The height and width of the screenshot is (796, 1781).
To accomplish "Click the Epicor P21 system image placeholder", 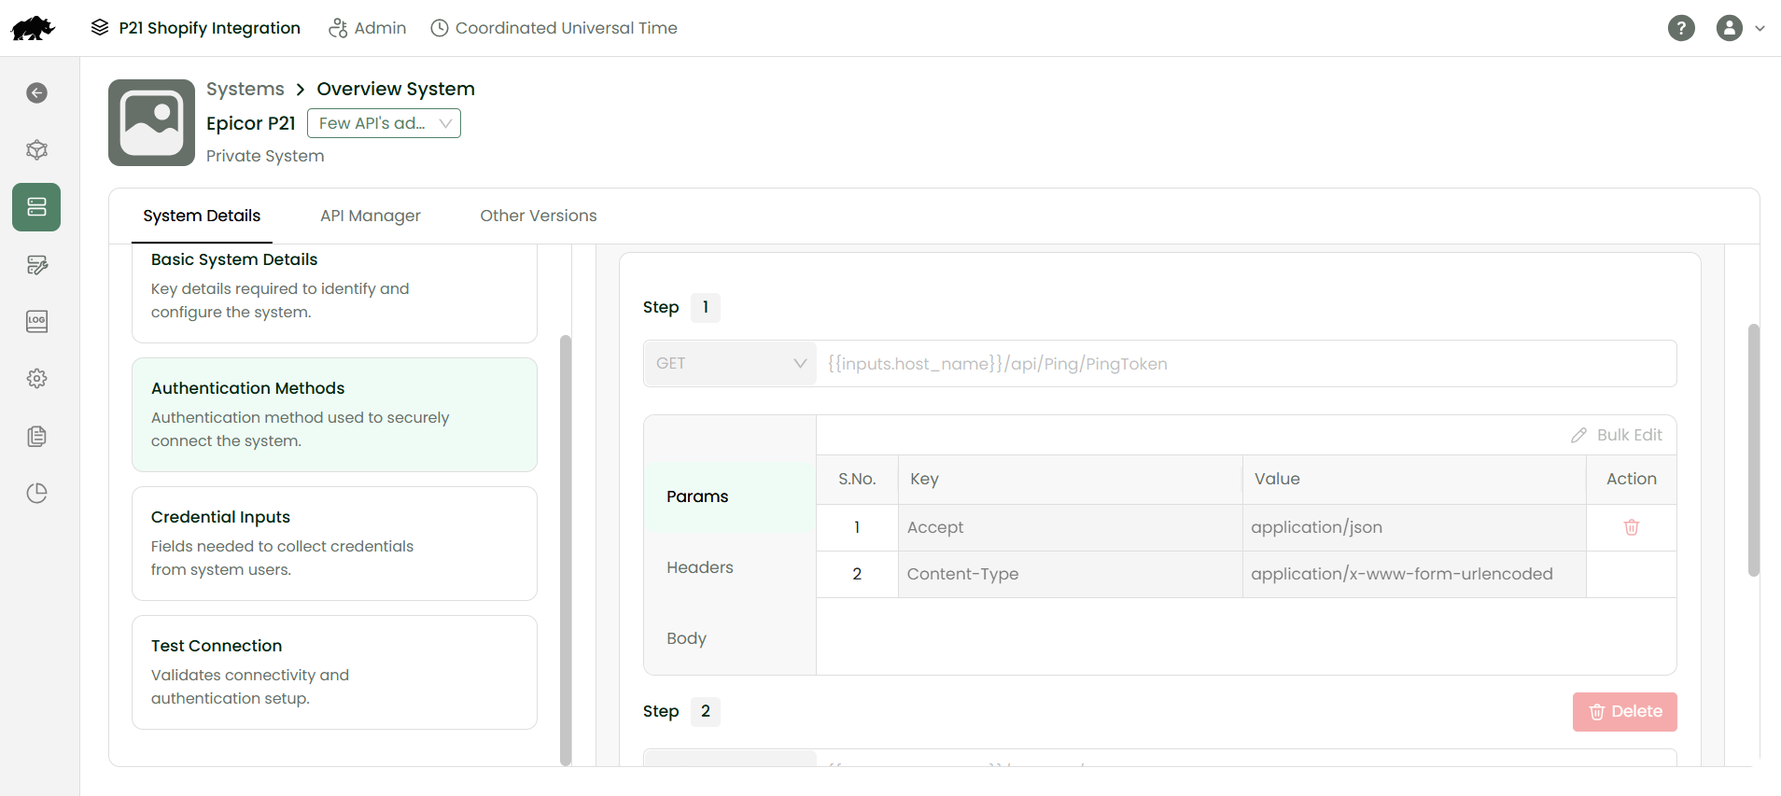I will pos(151,122).
